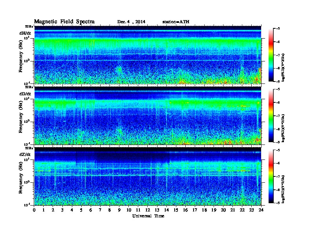Screen dimensions: 311x241
Task: Click the '32 Hz' label atop dZ/dt panel
Action: click(29, 148)
